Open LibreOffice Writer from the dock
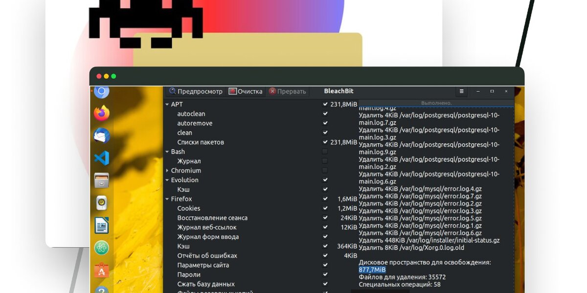Image resolution: width=587 pixels, height=293 pixels. tap(102, 226)
